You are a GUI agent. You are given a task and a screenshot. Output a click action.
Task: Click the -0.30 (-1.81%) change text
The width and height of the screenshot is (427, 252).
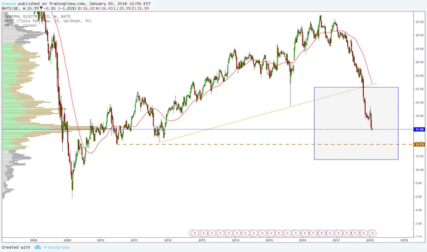(x=60, y=8)
